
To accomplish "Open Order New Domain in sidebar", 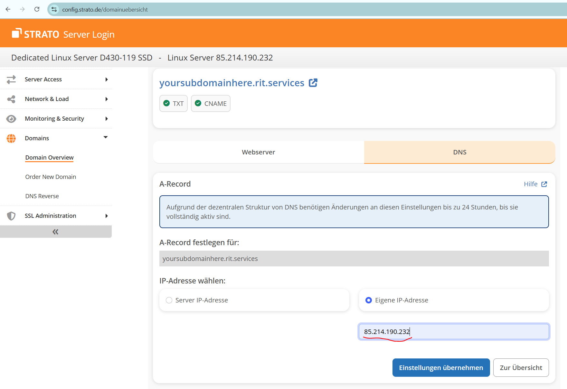I will [51, 177].
